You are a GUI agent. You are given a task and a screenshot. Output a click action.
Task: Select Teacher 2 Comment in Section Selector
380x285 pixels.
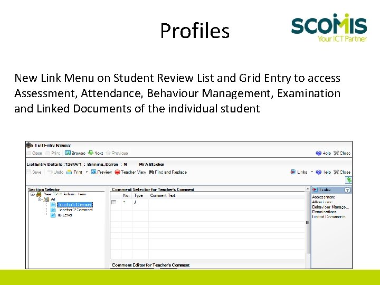point(75,210)
